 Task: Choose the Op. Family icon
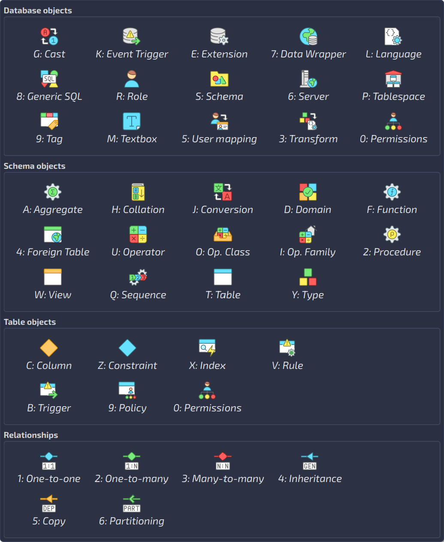(x=308, y=234)
